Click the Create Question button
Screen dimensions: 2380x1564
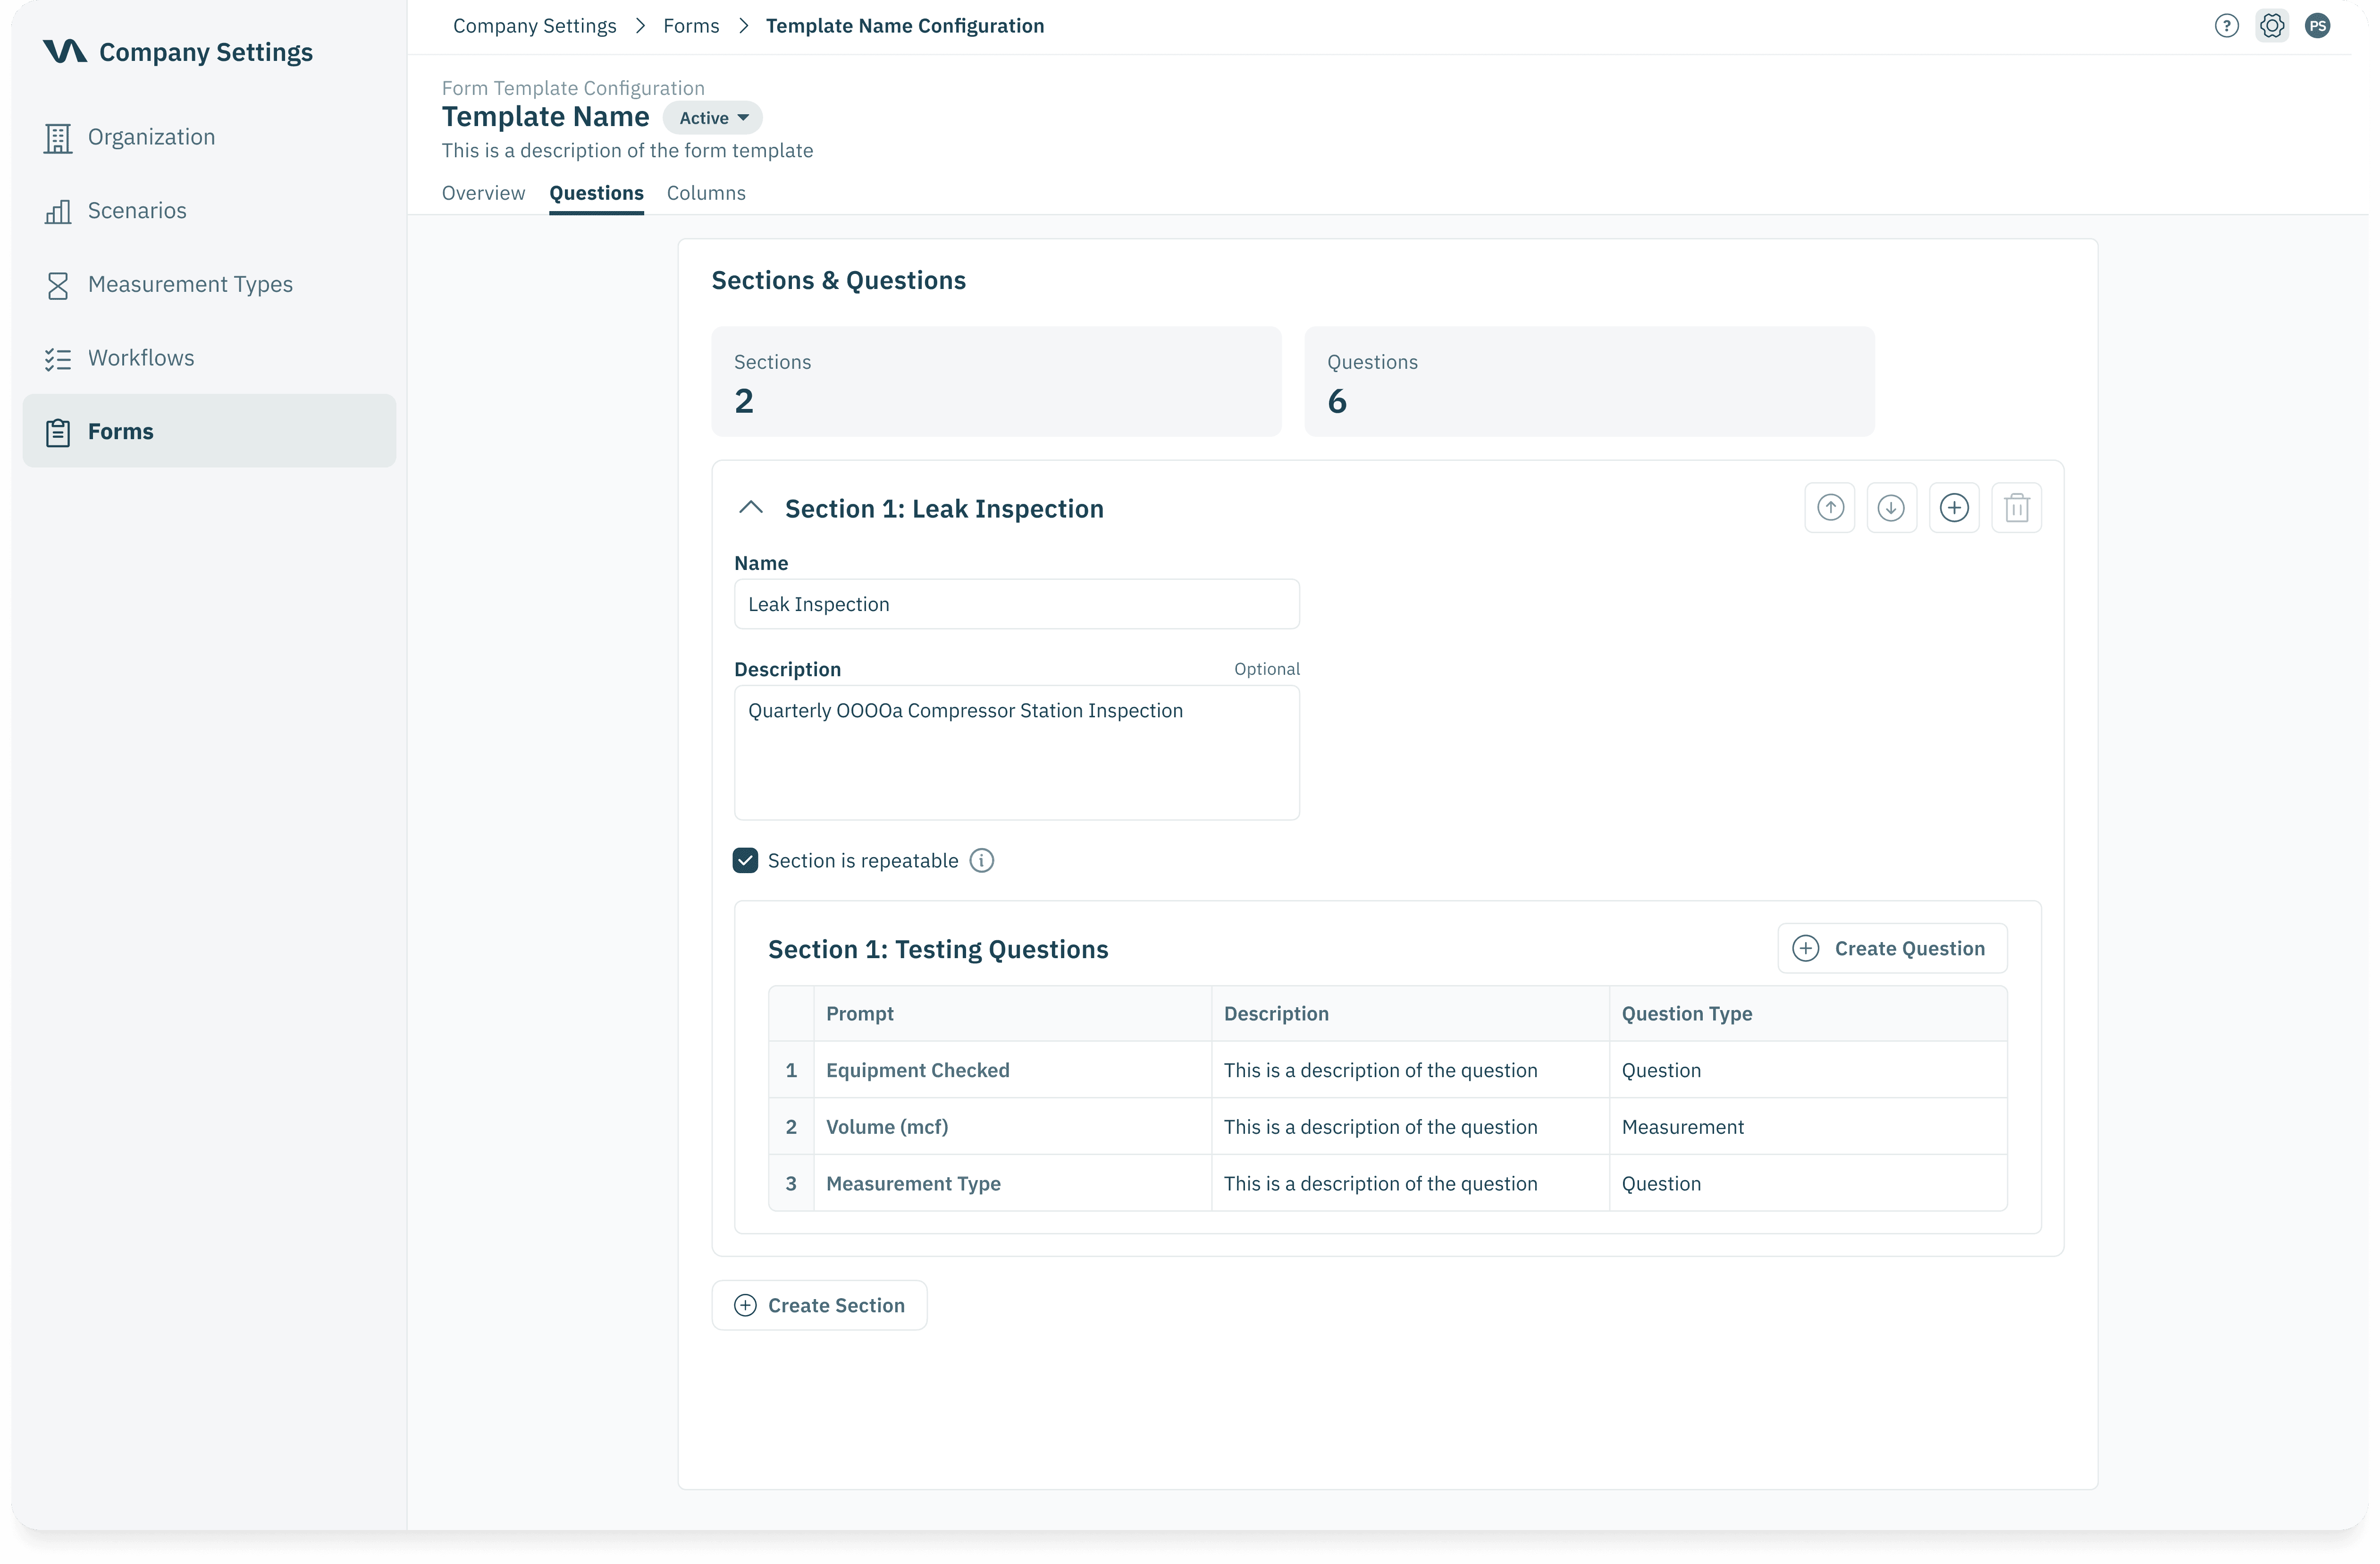tap(1892, 949)
